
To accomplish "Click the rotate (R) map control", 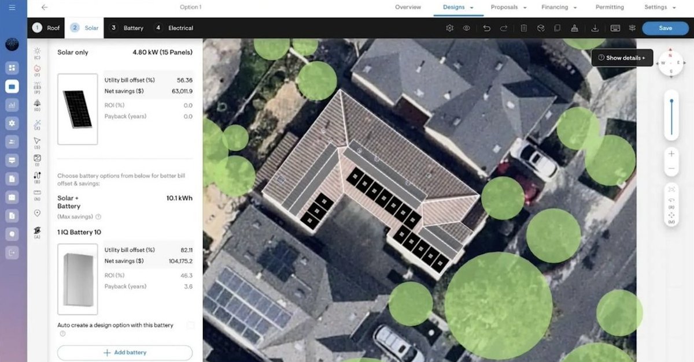I will tap(671, 203).
